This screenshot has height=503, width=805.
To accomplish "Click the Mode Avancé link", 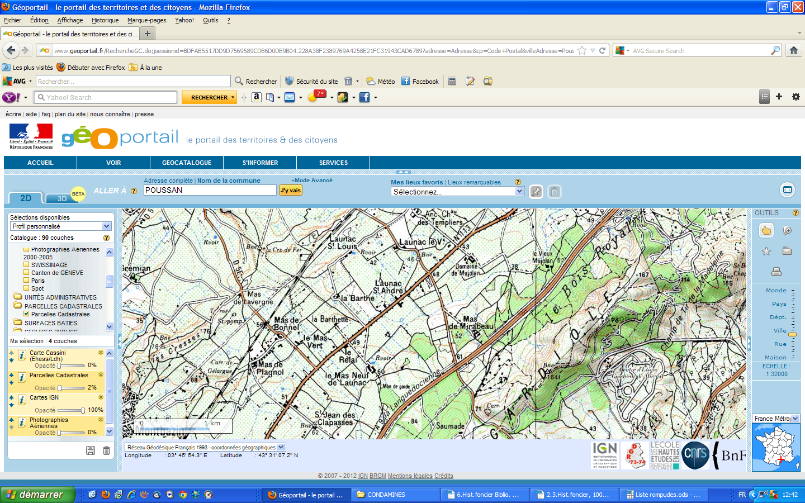I will (x=312, y=181).
